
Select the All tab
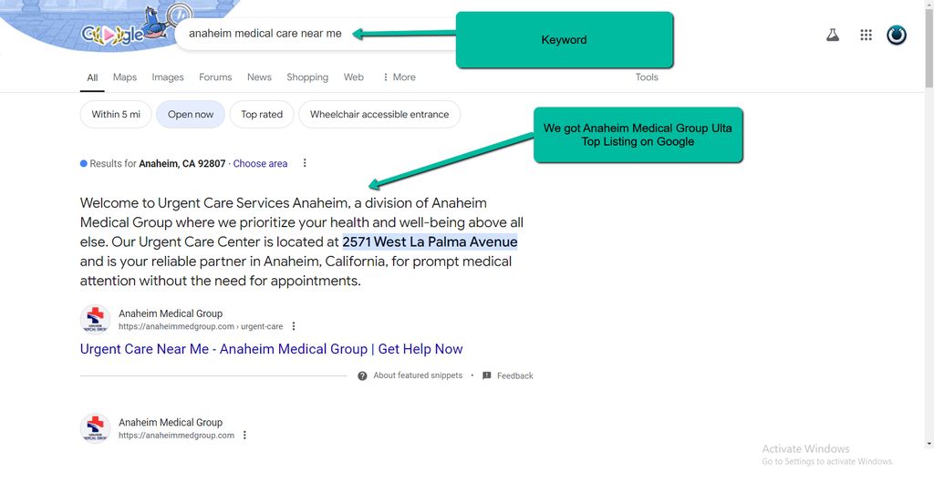(x=92, y=77)
